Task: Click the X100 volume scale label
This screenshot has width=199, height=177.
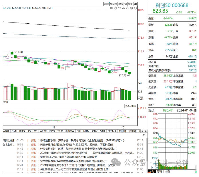Action: coord(155,168)
